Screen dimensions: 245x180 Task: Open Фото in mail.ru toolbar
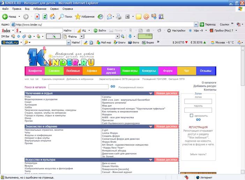click(x=133, y=43)
